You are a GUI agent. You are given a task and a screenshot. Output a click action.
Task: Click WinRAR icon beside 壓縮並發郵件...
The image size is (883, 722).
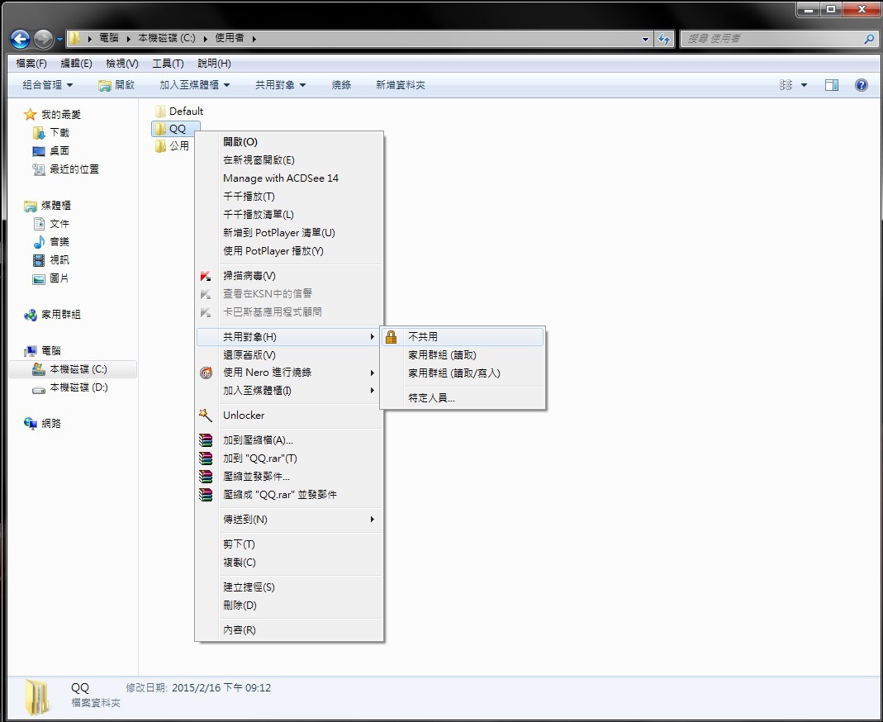tap(207, 477)
